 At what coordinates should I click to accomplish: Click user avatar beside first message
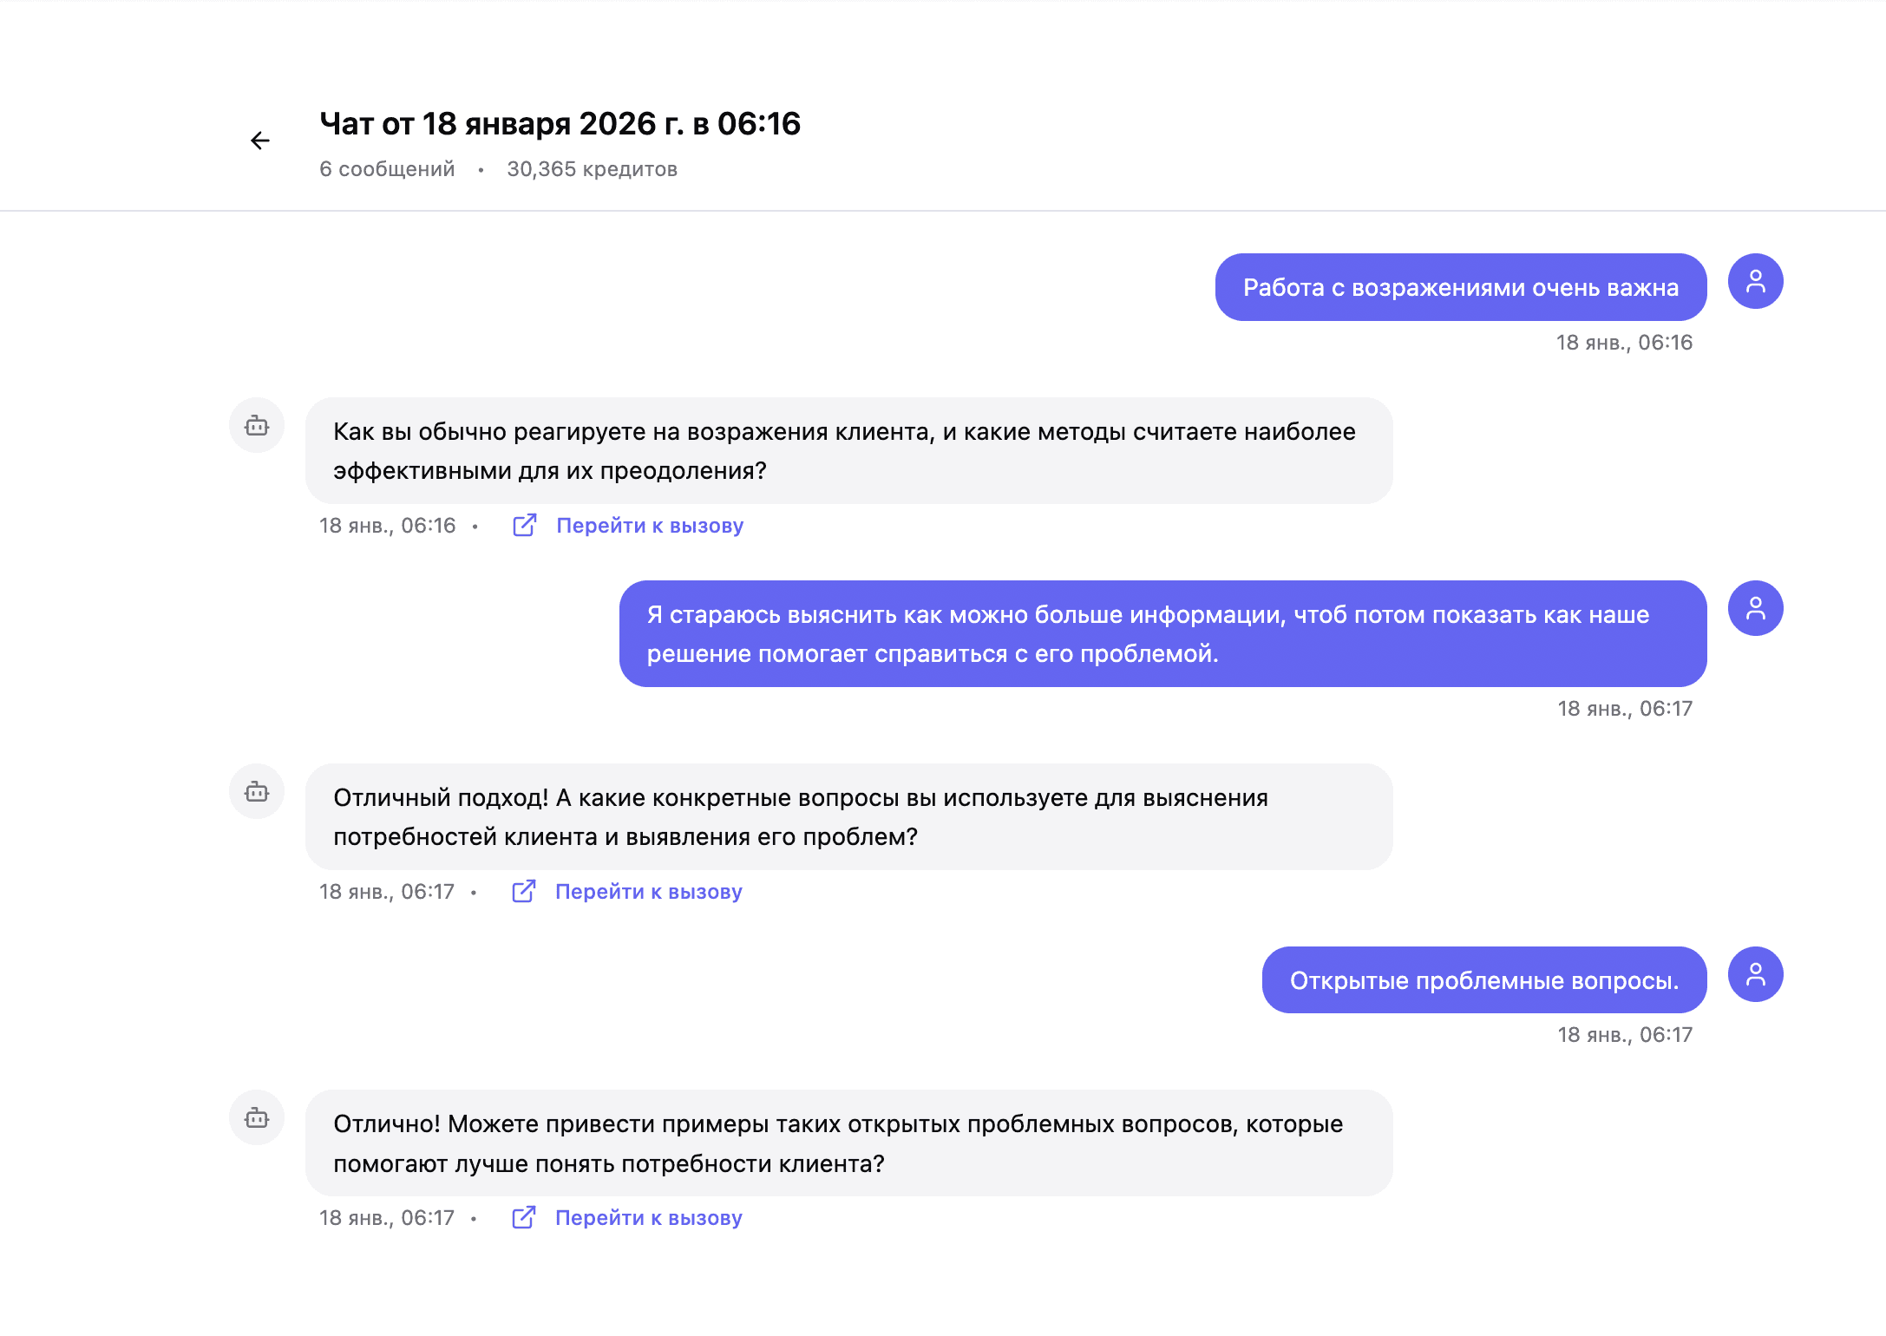(1755, 281)
